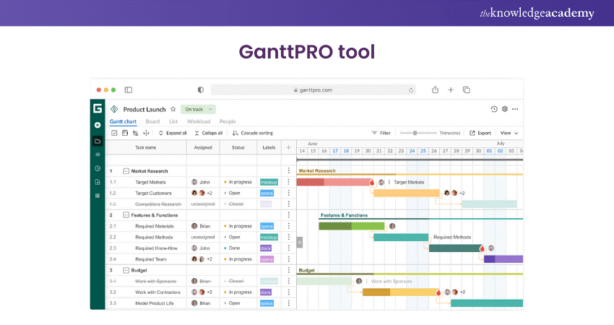Click the browser privacy shield icon
614x325 pixels.
pos(201,90)
